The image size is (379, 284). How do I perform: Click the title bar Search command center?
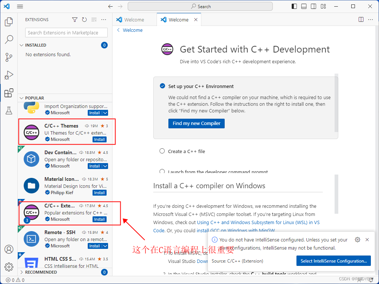200,7
